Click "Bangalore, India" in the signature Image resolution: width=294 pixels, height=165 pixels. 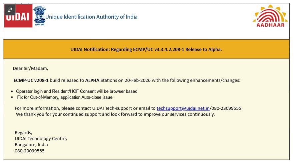pyautogui.click(x=31, y=144)
